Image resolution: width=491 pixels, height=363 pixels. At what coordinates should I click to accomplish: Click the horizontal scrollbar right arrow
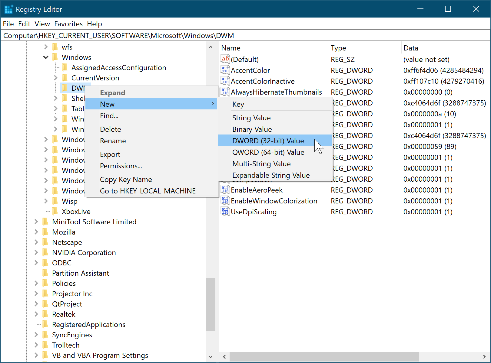click(x=484, y=357)
